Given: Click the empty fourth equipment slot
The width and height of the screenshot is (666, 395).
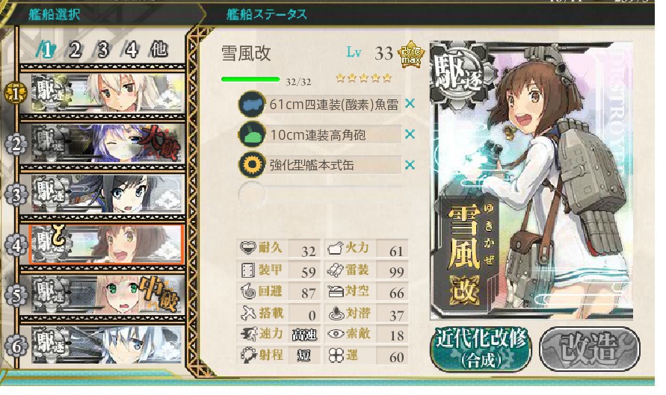Looking at the screenshot, I should 320,195.
